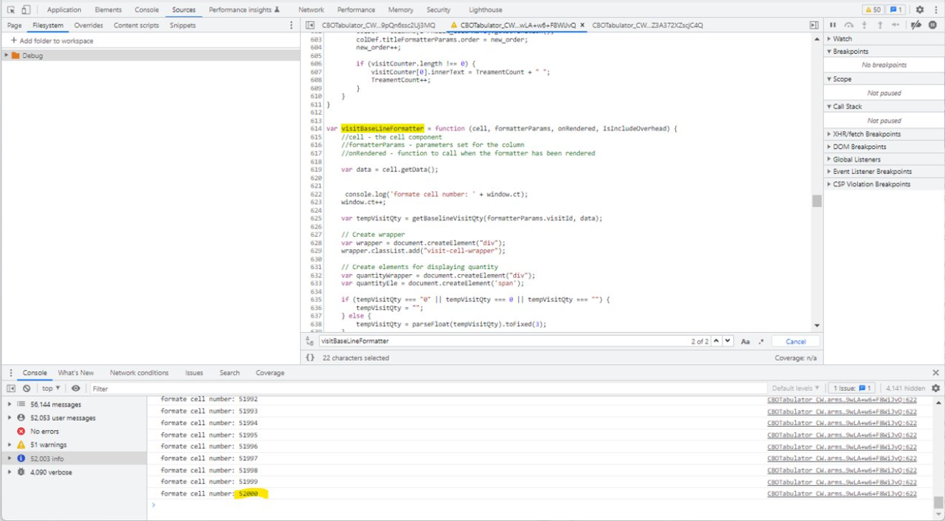Enable pause on exceptions
Image resolution: width=945 pixels, height=521 pixels.
pos(931,24)
